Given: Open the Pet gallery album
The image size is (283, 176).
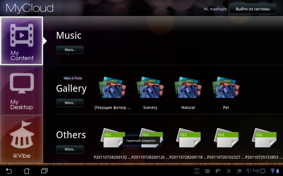Looking at the screenshot, I should 226,87.
